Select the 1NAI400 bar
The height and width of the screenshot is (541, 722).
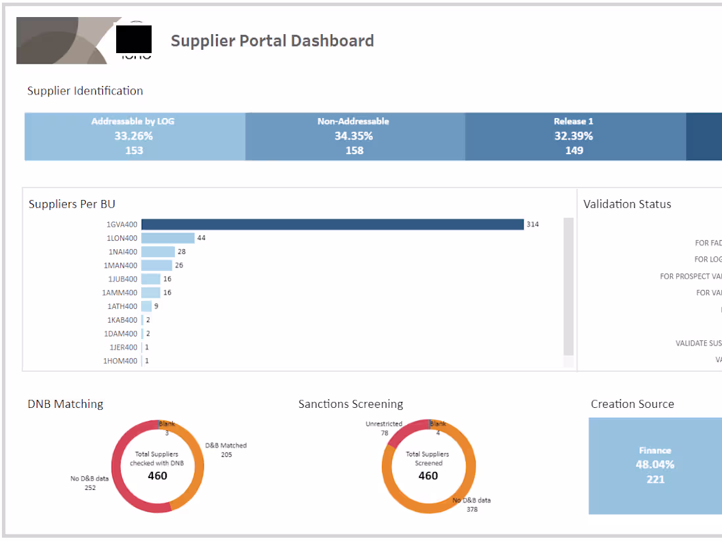(x=158, y=252)
